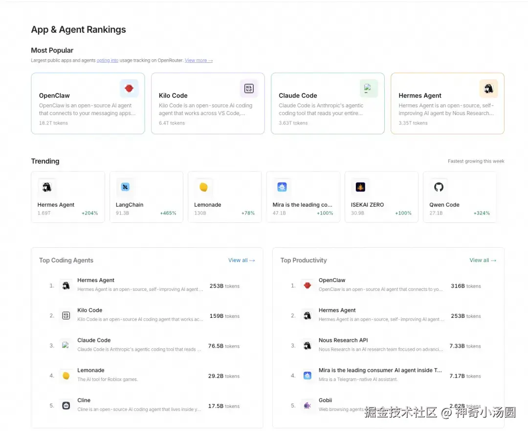The image size is (528, 431).
Task: Click the +324% growth value on Qwen Code
Action: pos(482,213)
